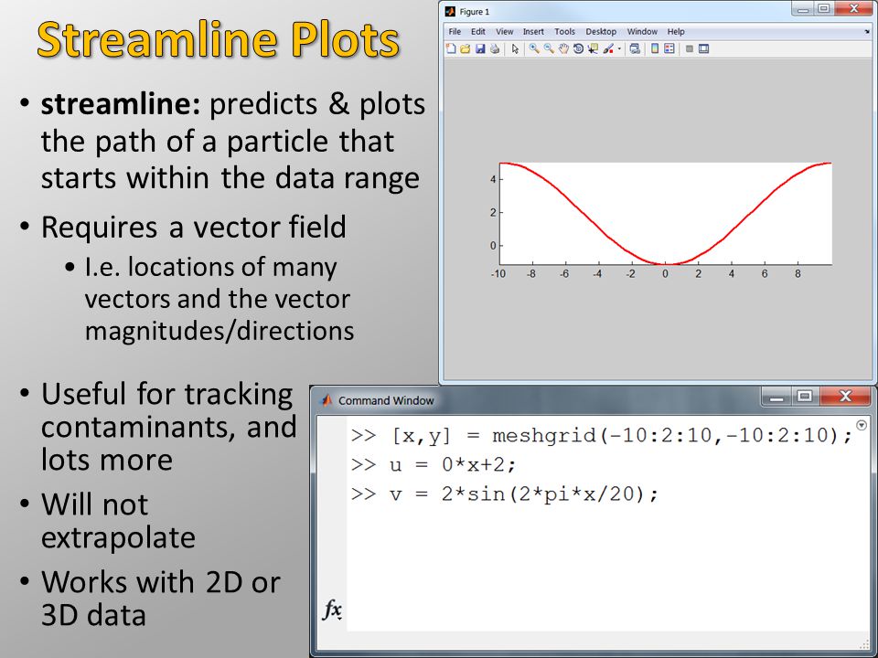Activate the Zoom Out magnifier tool

pyautogui.click(x=549, y=48)
